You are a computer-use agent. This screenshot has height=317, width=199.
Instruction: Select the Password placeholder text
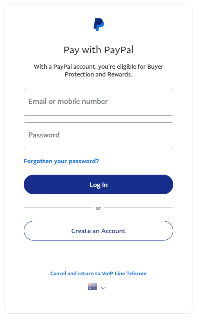(x=44, y=135)
